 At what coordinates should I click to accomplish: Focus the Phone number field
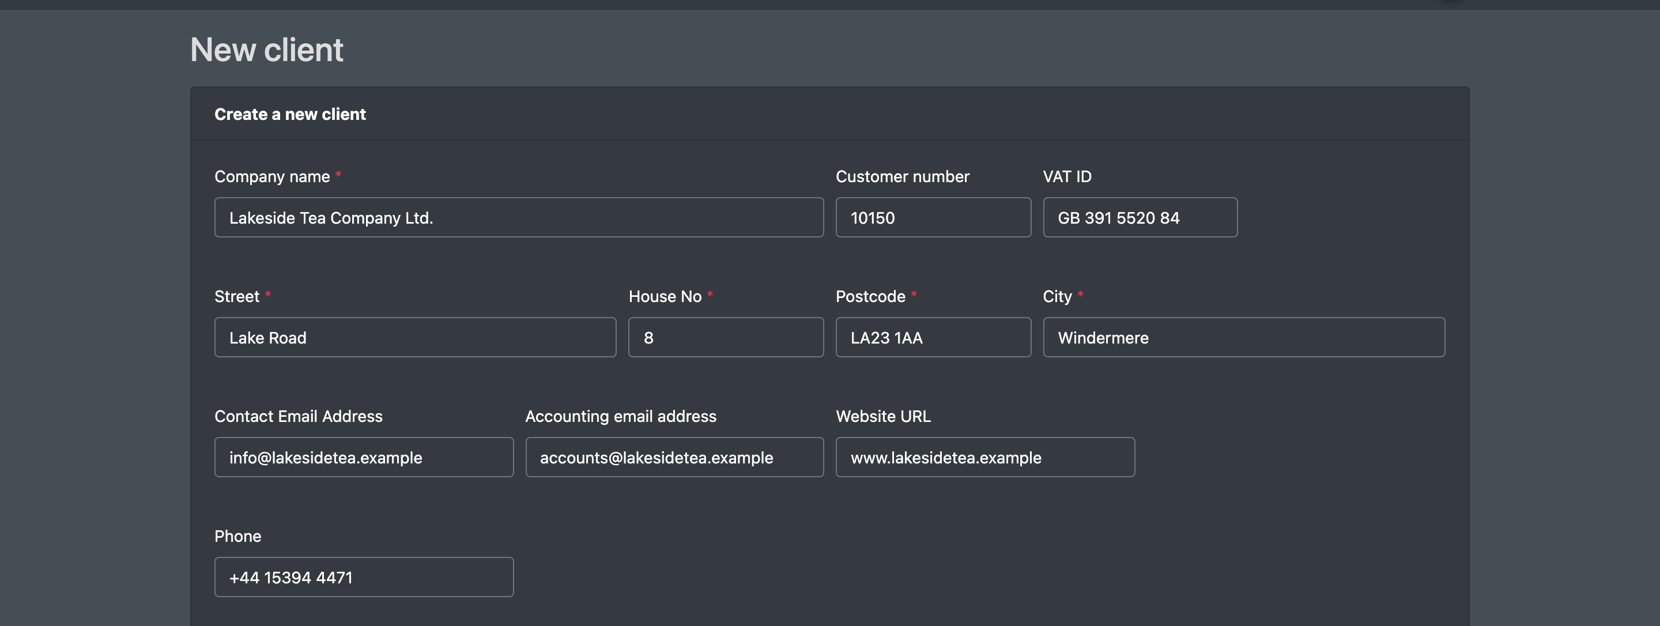click(364, 577)
